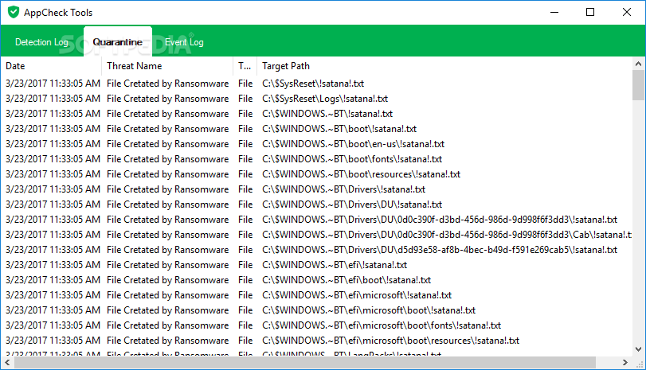
Task: Click the AppCheck green shield icon
Action: coord(14,13)
